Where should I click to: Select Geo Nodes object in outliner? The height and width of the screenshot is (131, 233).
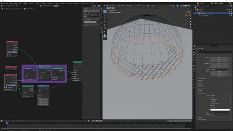pos(202,13)
